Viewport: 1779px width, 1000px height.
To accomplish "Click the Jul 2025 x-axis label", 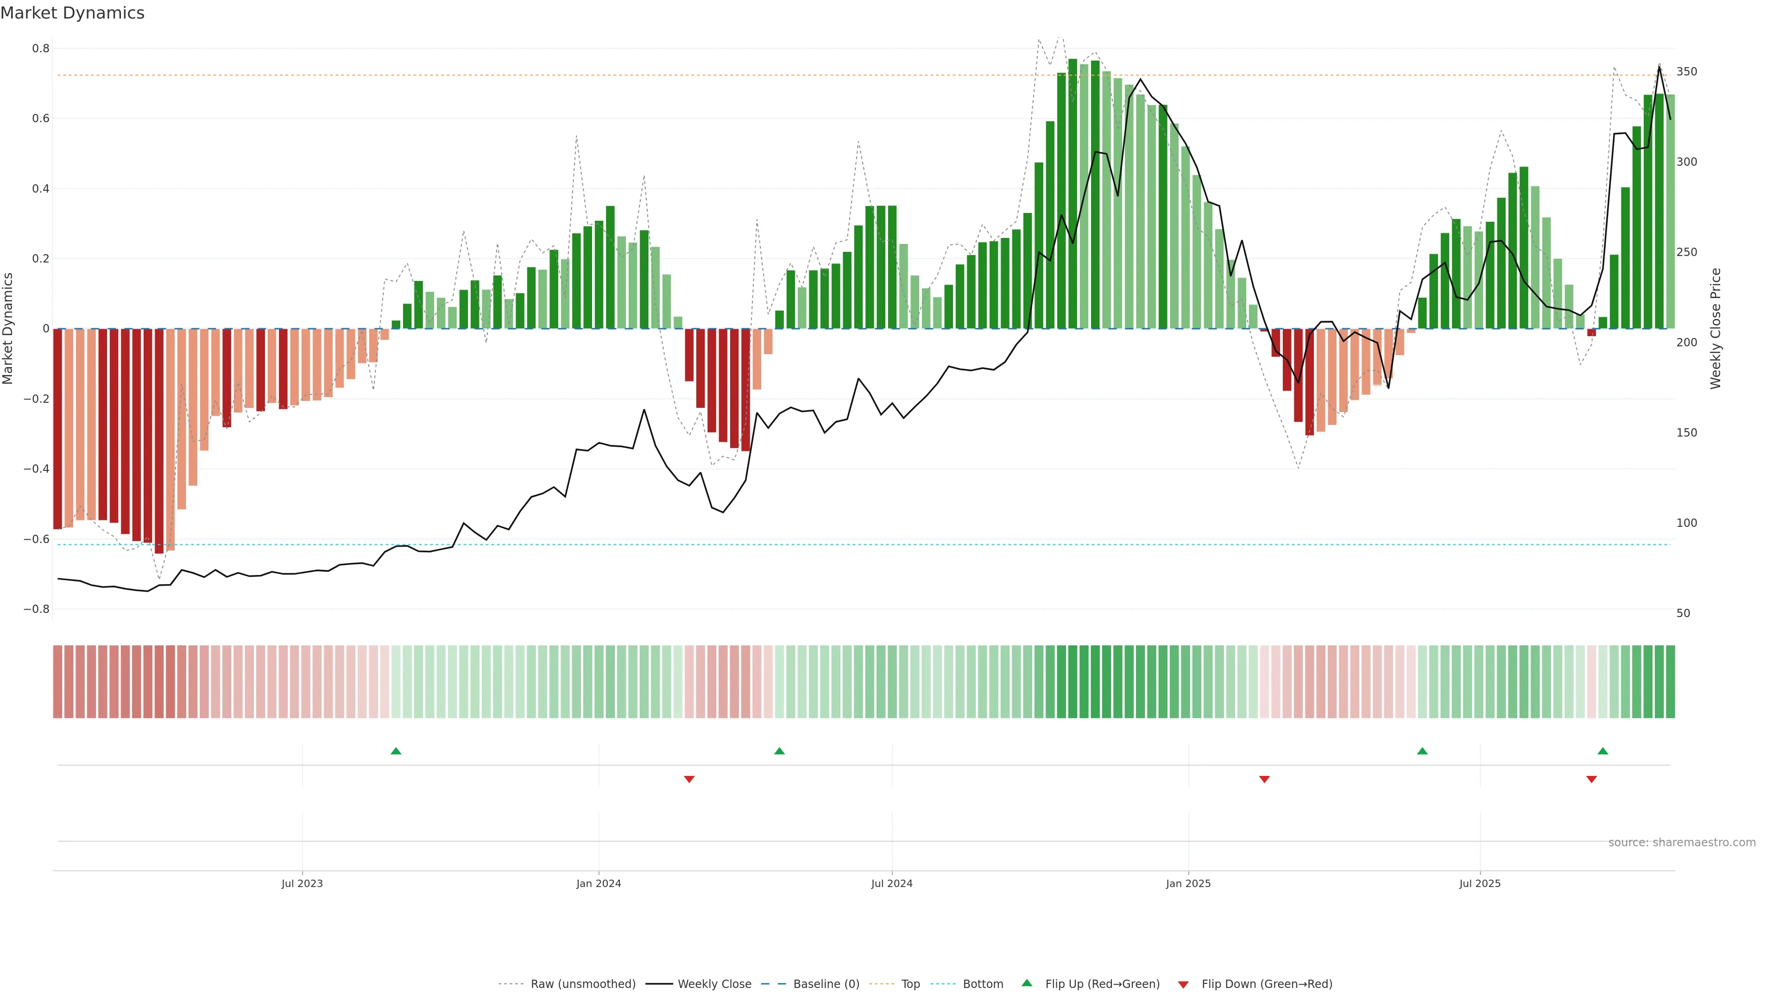I will pos(1479,883).
